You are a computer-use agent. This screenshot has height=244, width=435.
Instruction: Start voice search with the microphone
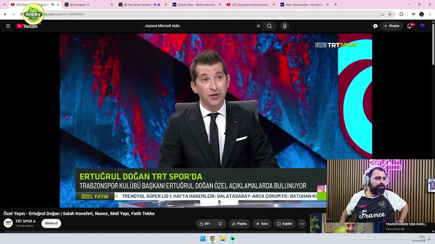285,26
